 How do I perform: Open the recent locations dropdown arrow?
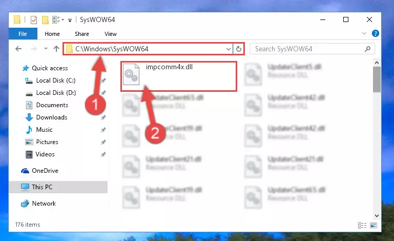(46, 48)
